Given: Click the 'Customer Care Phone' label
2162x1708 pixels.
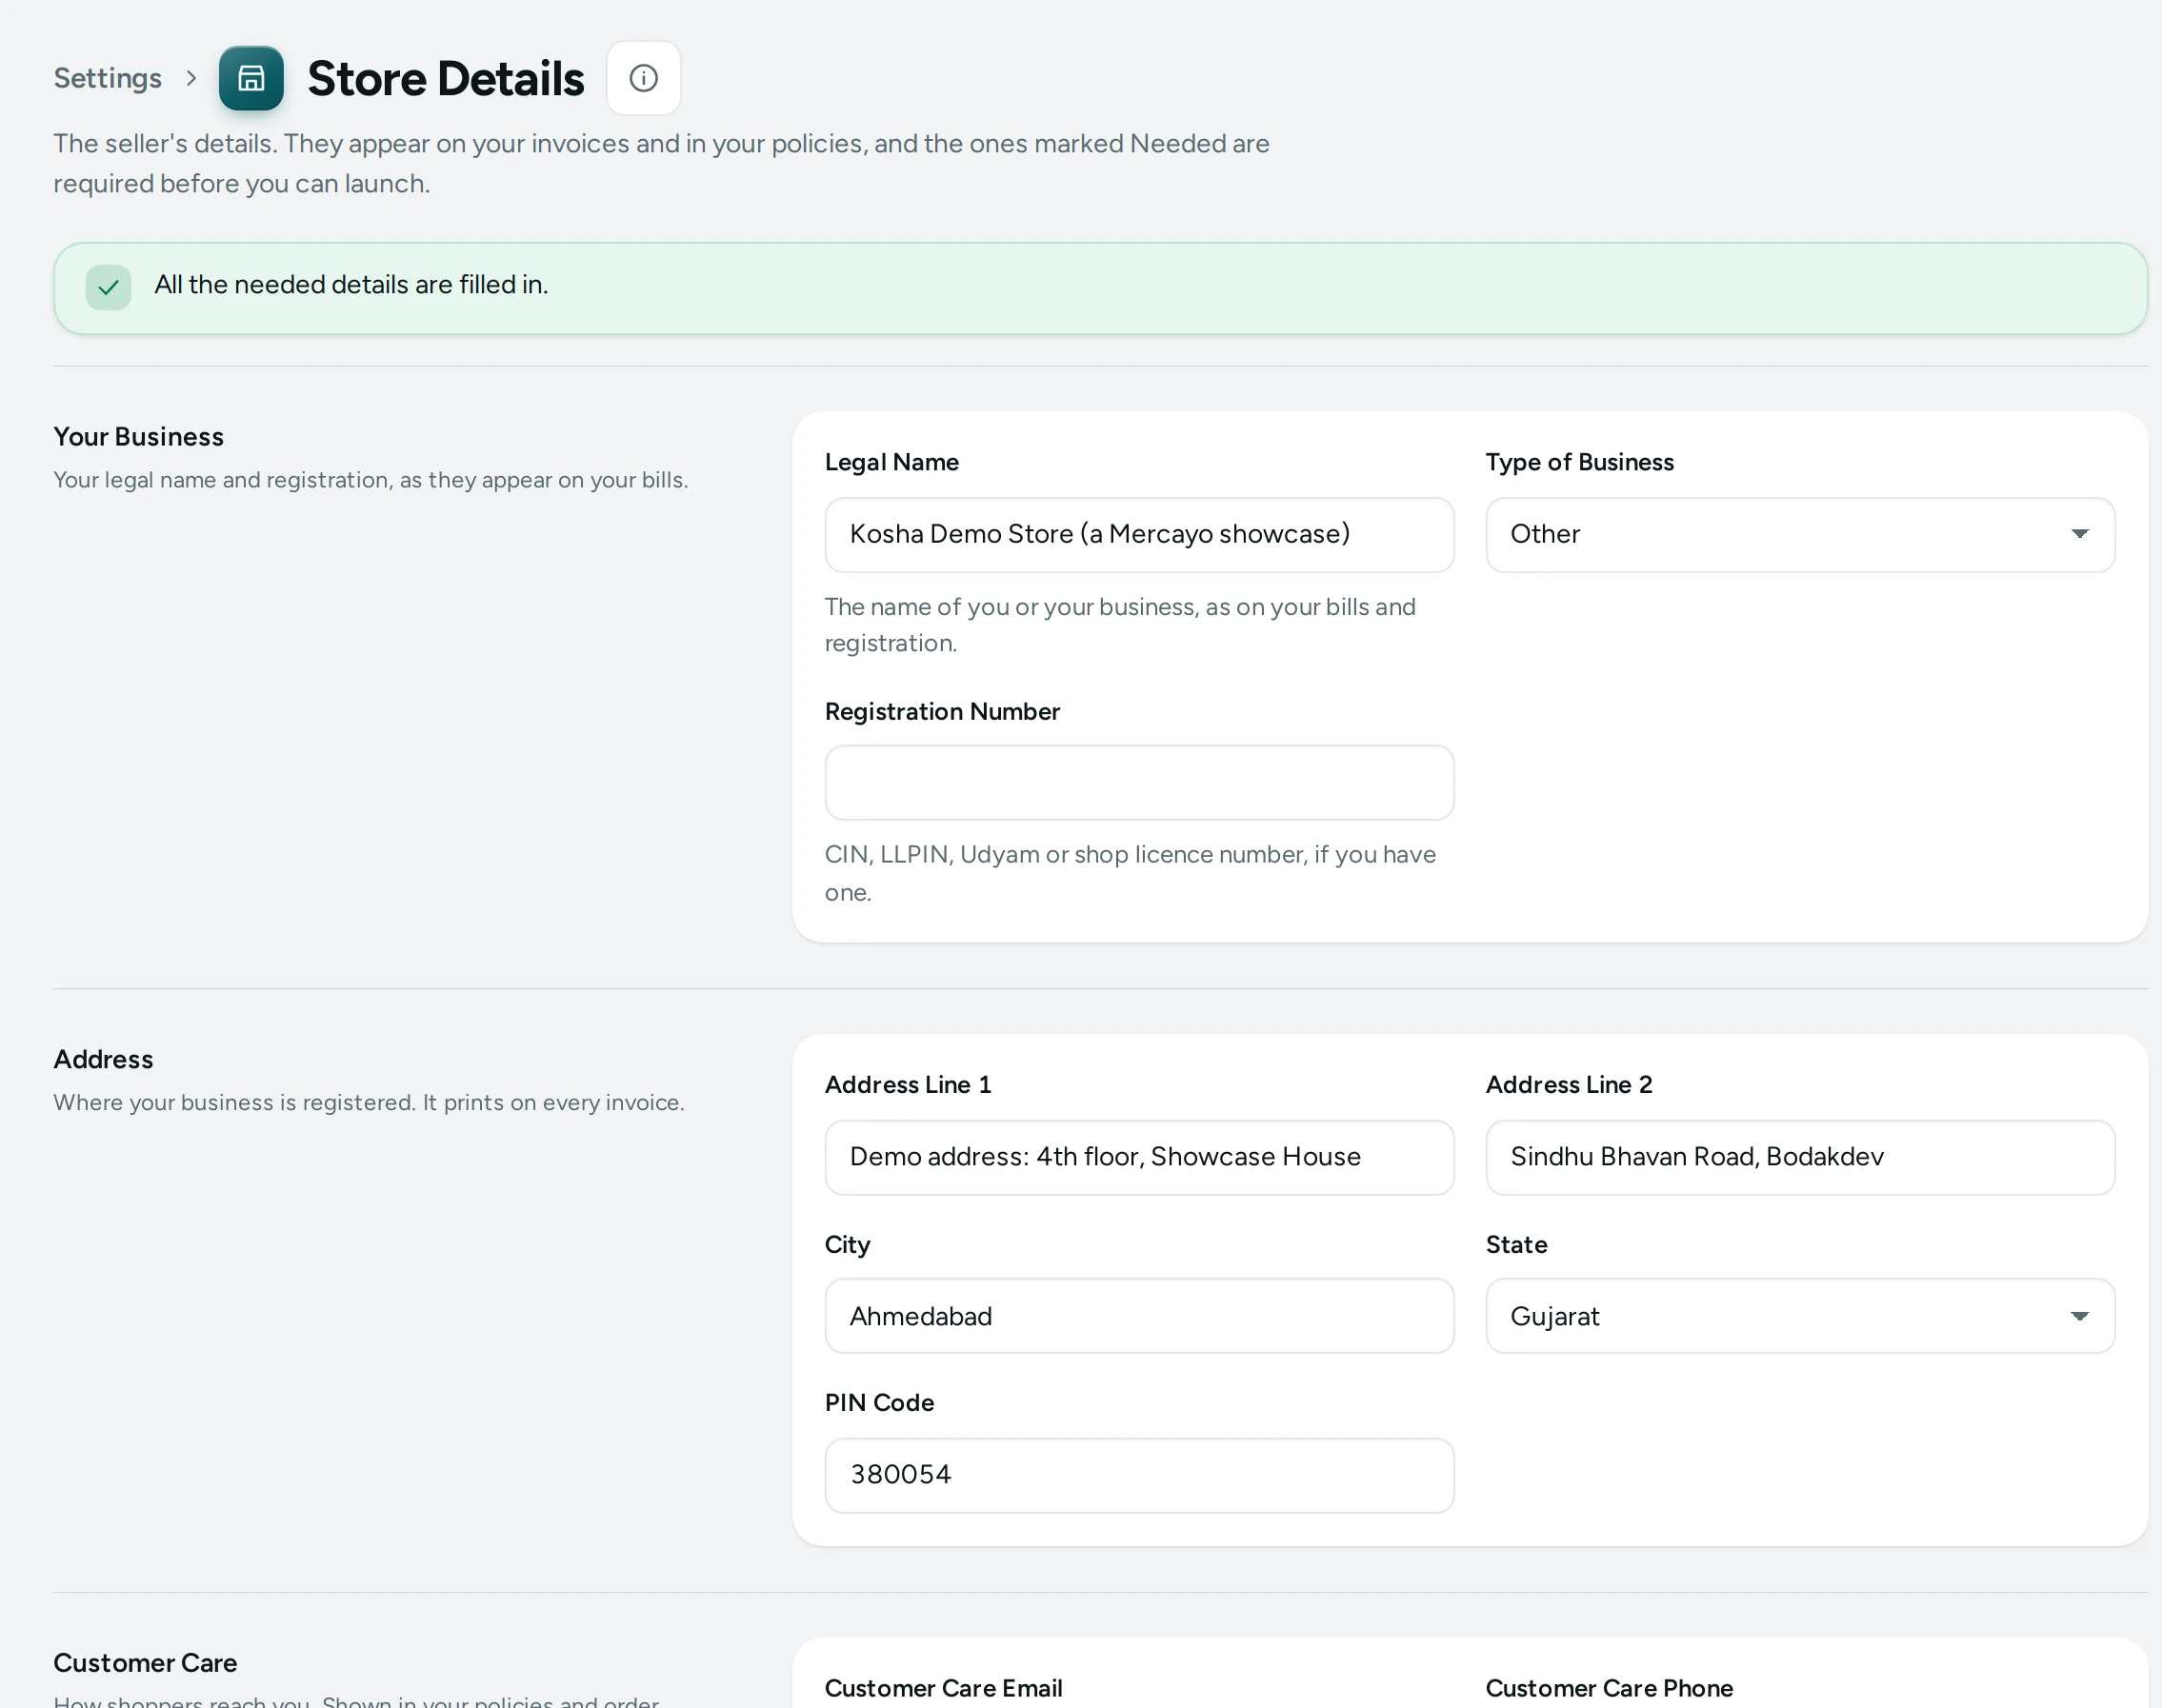Looking at the screenshot, I should tap(1609, 1688).
